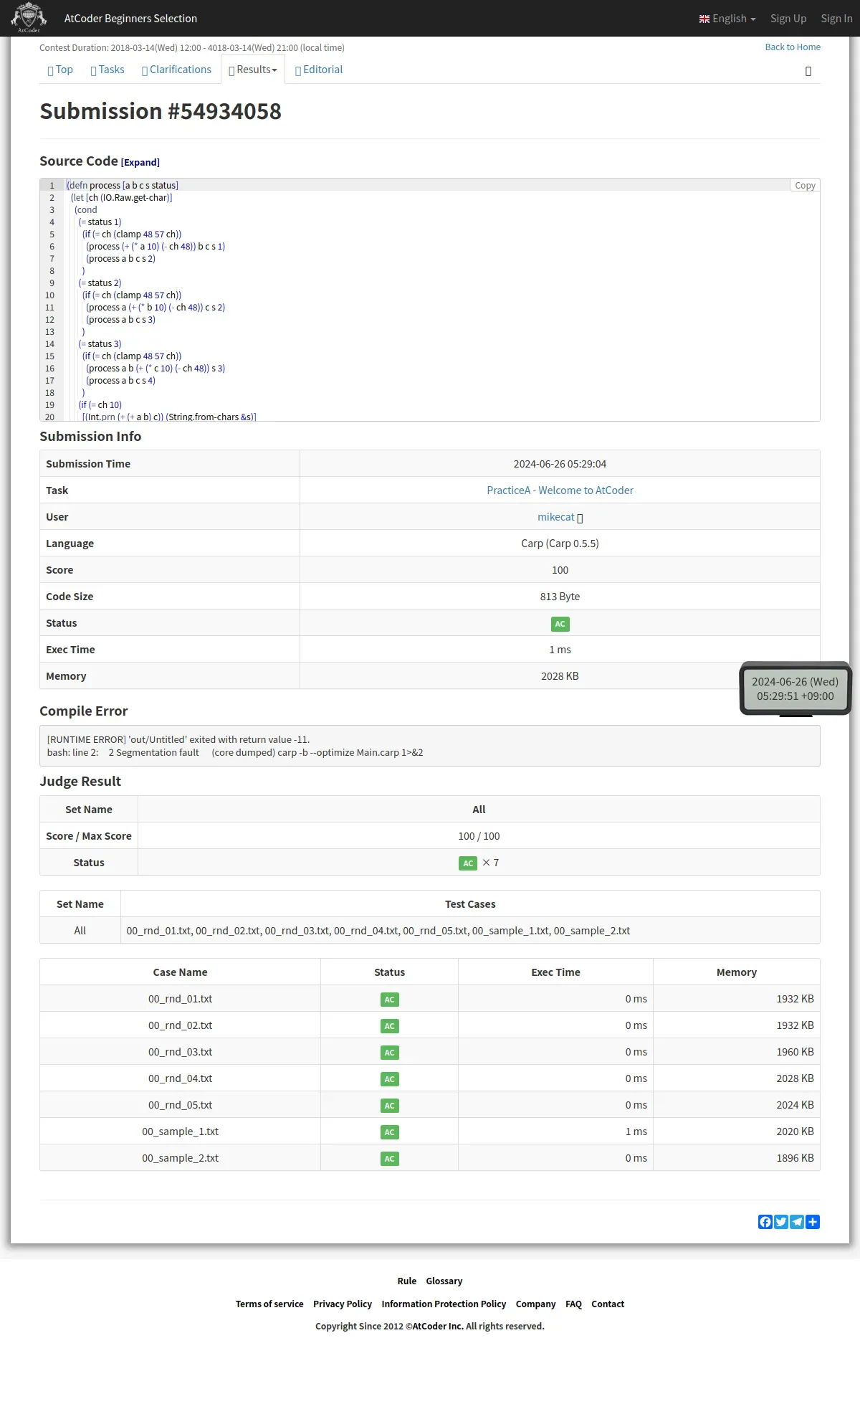
Task: Click AC badge for 00_sample_1.txt
Action: [389, 1132]
